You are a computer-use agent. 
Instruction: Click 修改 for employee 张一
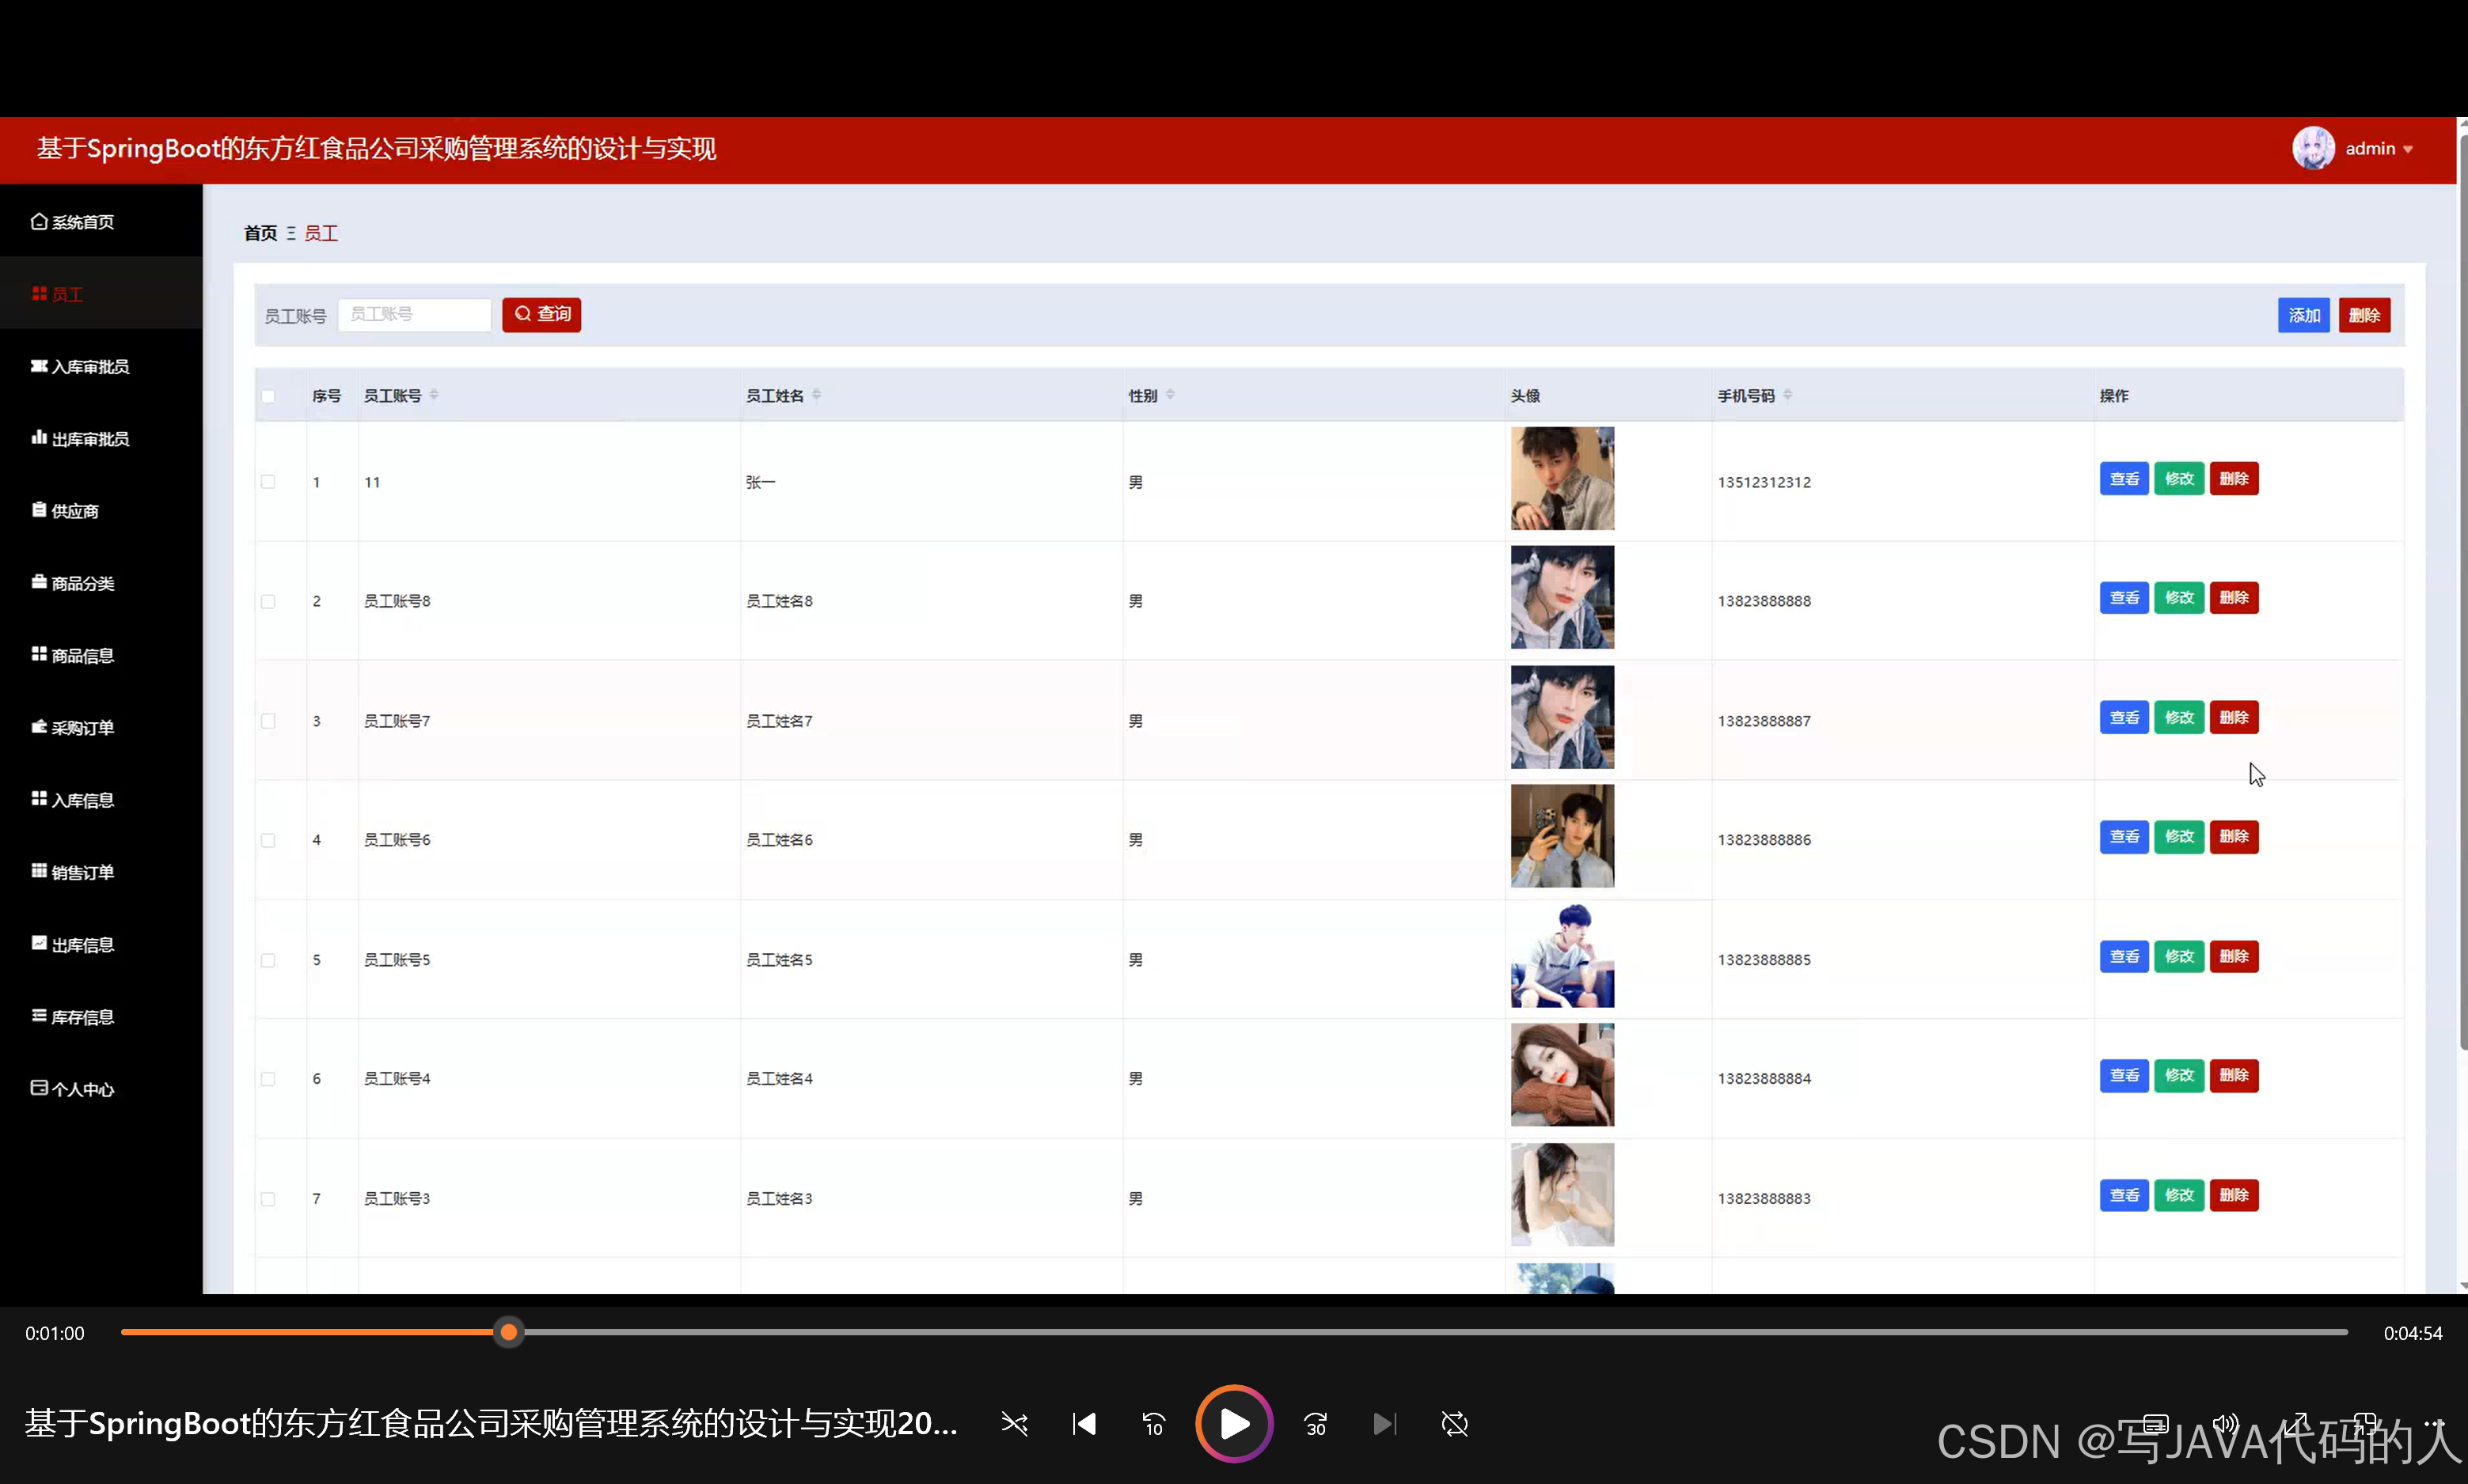coord(2179,479)
